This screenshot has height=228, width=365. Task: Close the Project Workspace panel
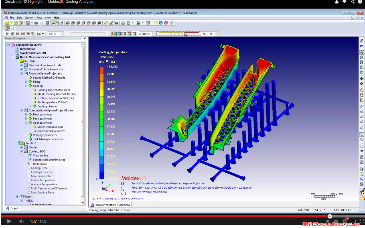point(85,38)
